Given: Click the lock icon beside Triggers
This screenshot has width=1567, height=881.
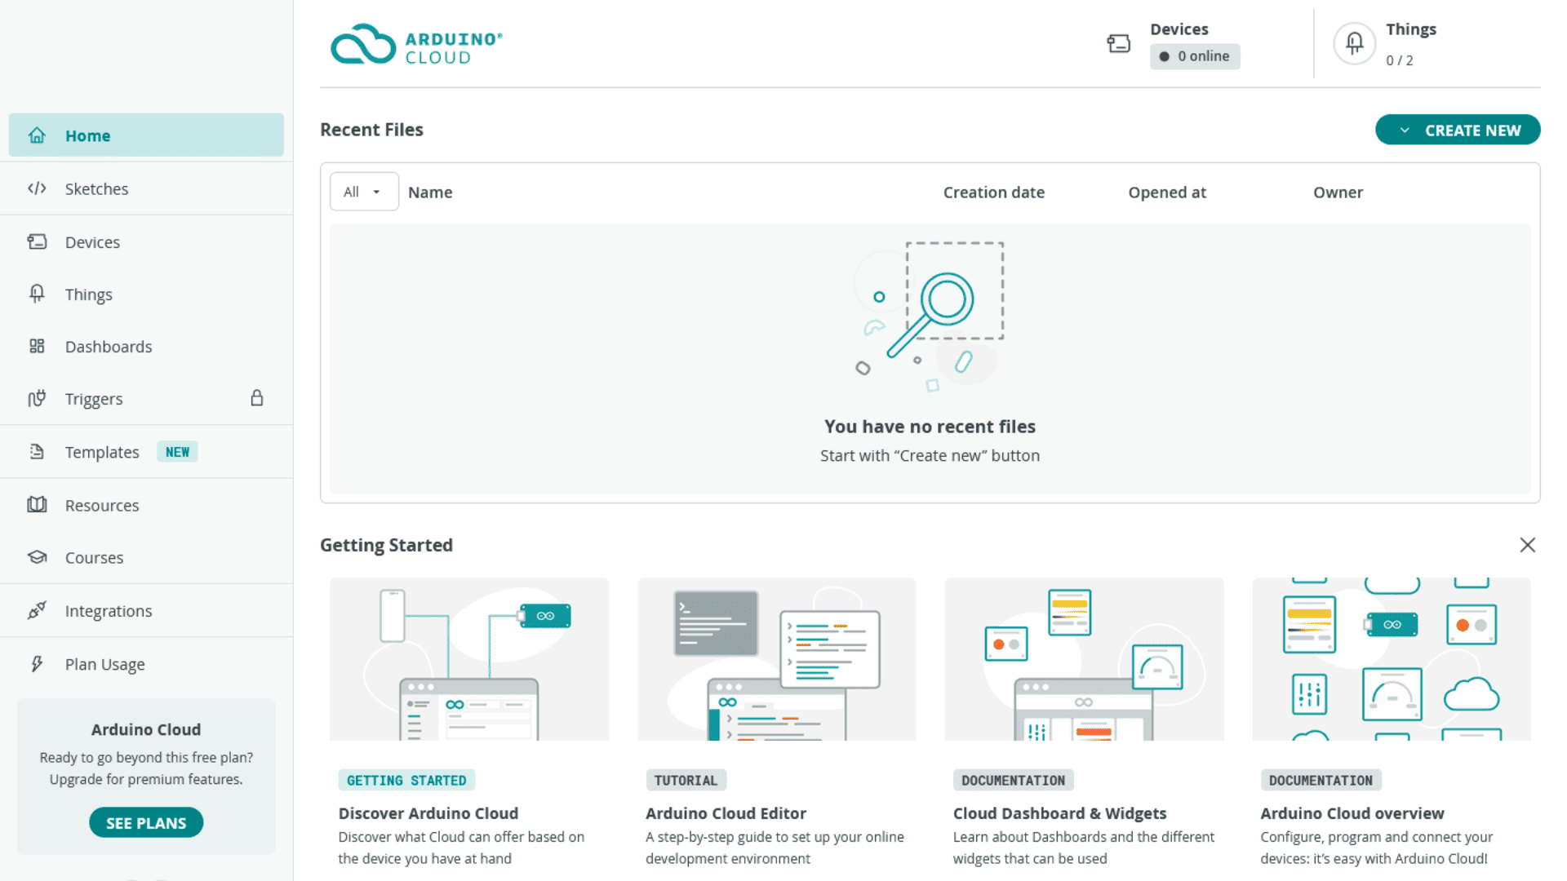Looking at the screenshot, I should (x=257, y=398).
